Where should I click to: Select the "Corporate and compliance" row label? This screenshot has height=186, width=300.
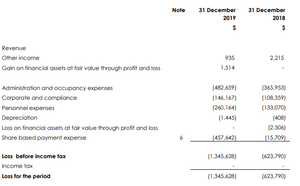pyautogui.click(x=39, y=98)
